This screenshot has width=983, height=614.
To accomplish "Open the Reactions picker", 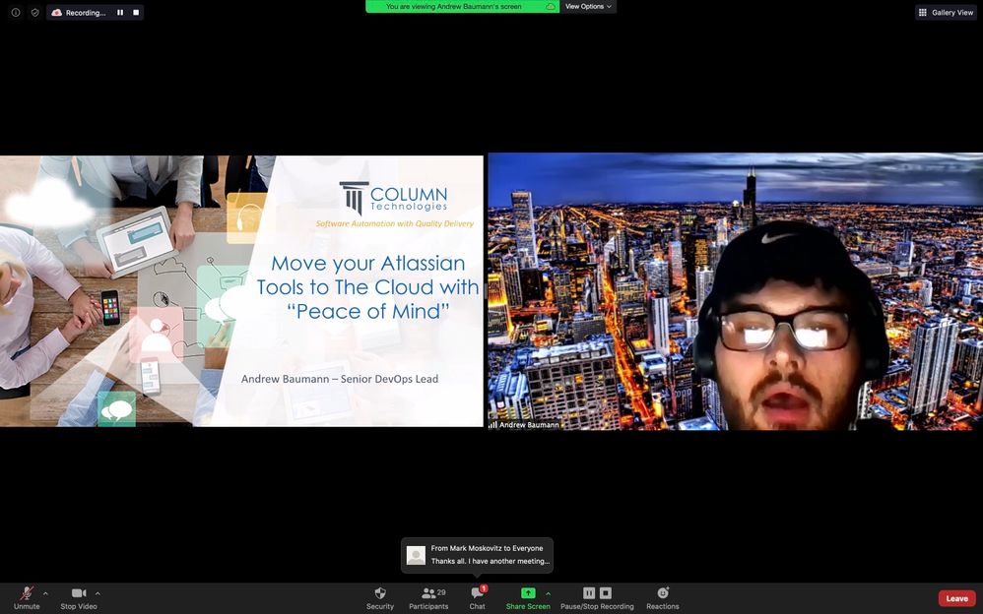I will pyautogui.click(x=663, y=598).
